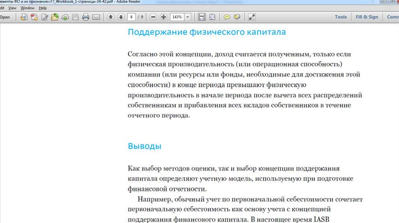Open the Help menu
Screen dimensions: 399x223
pyautogui.click(x=43, y=8)
